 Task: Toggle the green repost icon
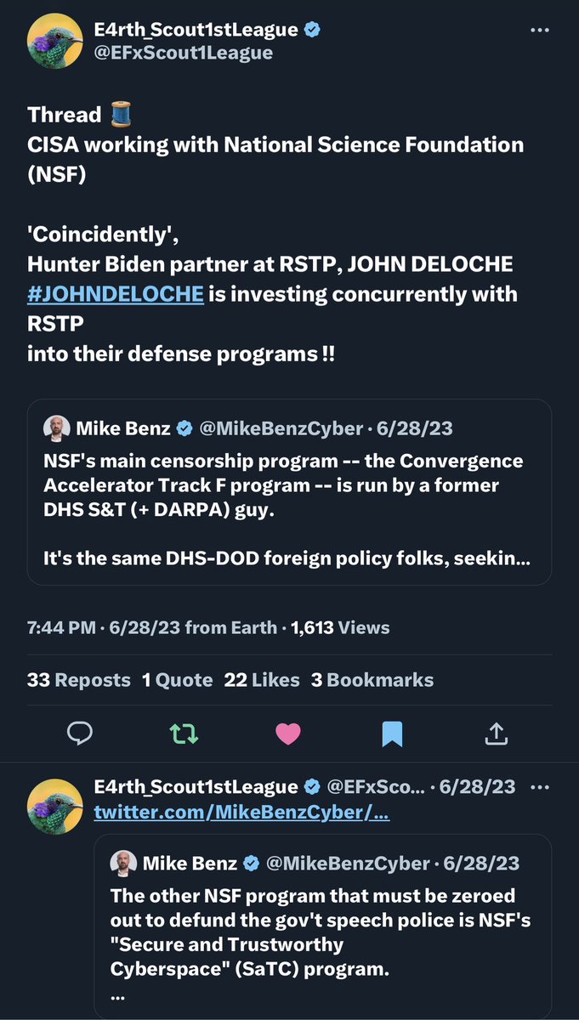[x=184, y=734]
